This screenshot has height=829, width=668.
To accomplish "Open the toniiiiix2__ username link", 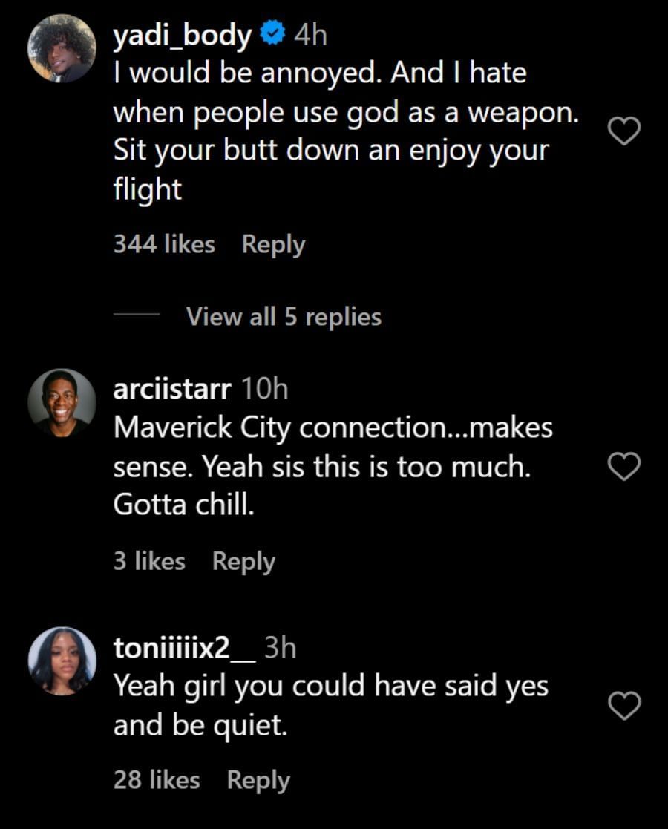I will 184,648.
